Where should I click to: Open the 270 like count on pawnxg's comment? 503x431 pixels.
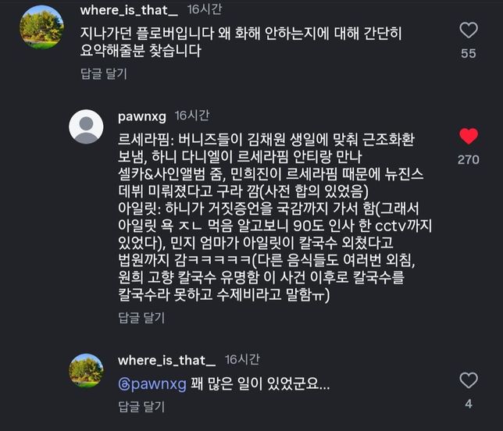pyautogui.click(x=468, y=159)
